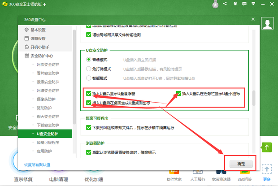
Task: Open 软件管家 in main window
Action: click(x=174, y=179)
